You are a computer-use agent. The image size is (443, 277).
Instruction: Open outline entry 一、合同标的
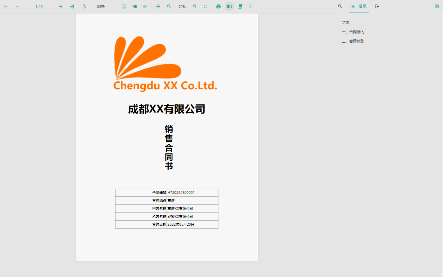[353, 32]
